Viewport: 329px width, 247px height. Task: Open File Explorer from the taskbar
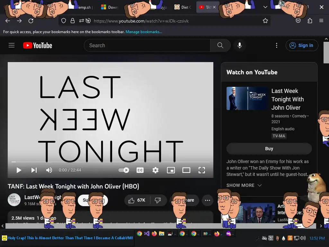tap(161, 233)
